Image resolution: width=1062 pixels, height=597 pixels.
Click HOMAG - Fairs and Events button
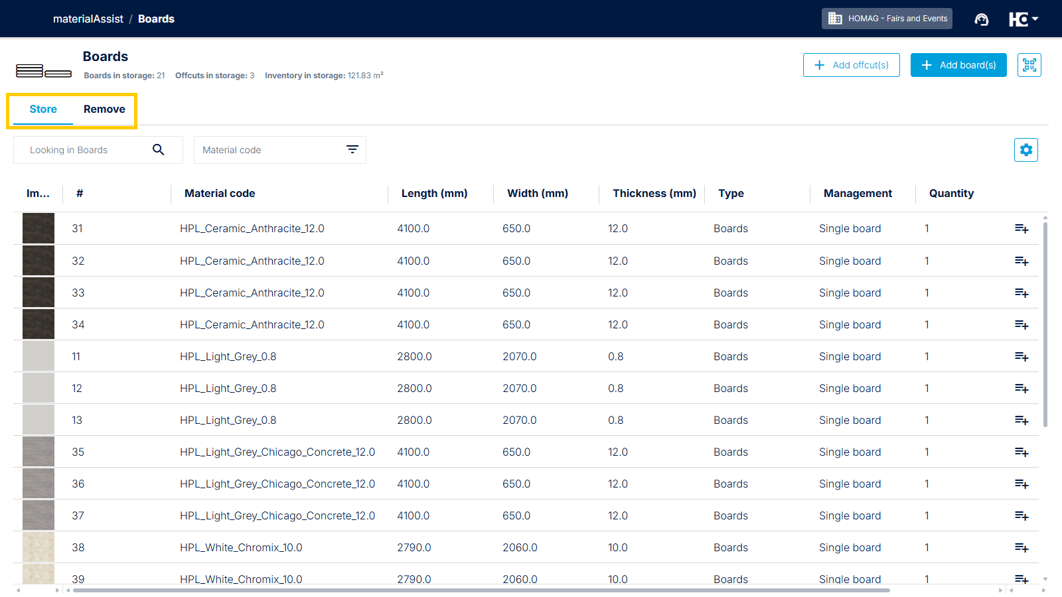[x=887, y=19]
